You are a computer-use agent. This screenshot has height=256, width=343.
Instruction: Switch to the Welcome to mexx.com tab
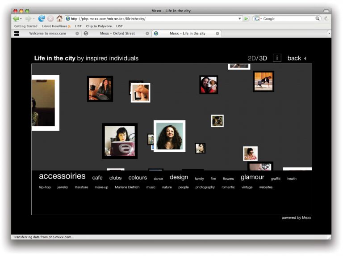click(x=47, y=33)
